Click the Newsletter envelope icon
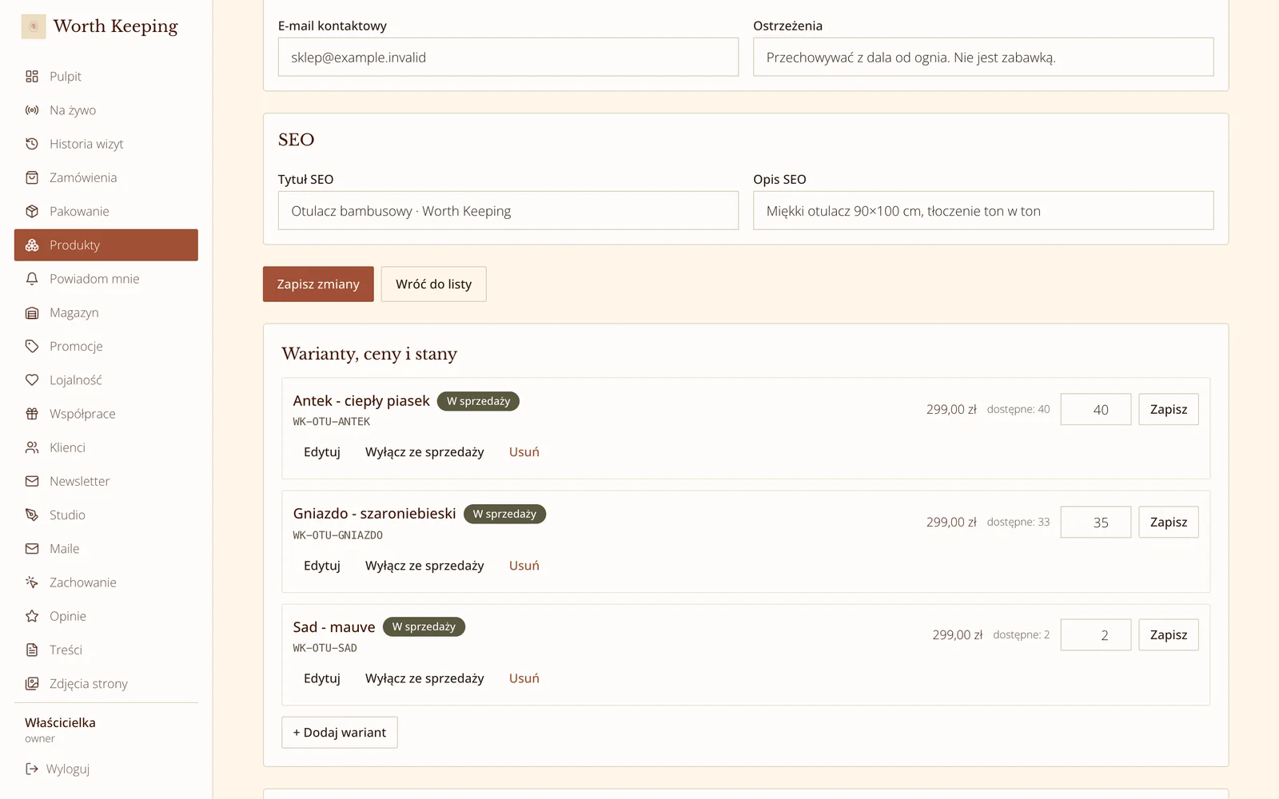This screenshot has width=1279, height=799. [x=32, y=481]
